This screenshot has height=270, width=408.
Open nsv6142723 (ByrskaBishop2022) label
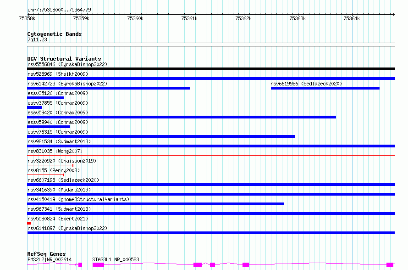point(67,84)
